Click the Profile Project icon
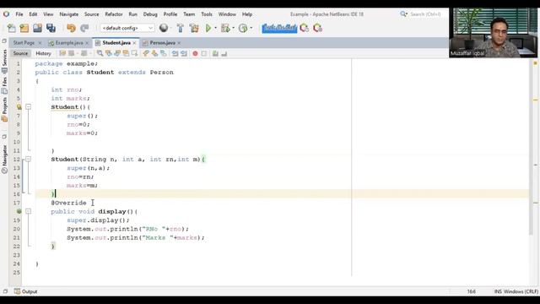Image resolution: width=540 pixels, height=304 pixels. 243,28
